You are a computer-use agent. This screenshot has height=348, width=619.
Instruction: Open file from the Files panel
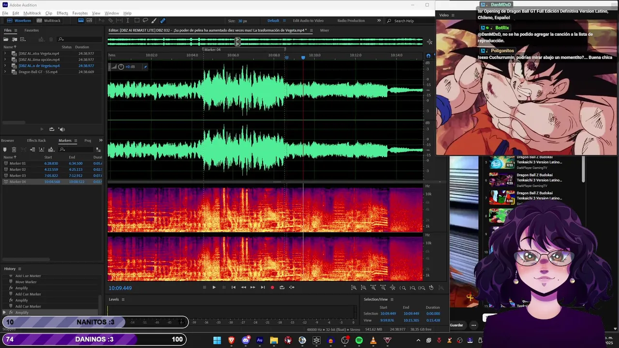click(6, 39)
